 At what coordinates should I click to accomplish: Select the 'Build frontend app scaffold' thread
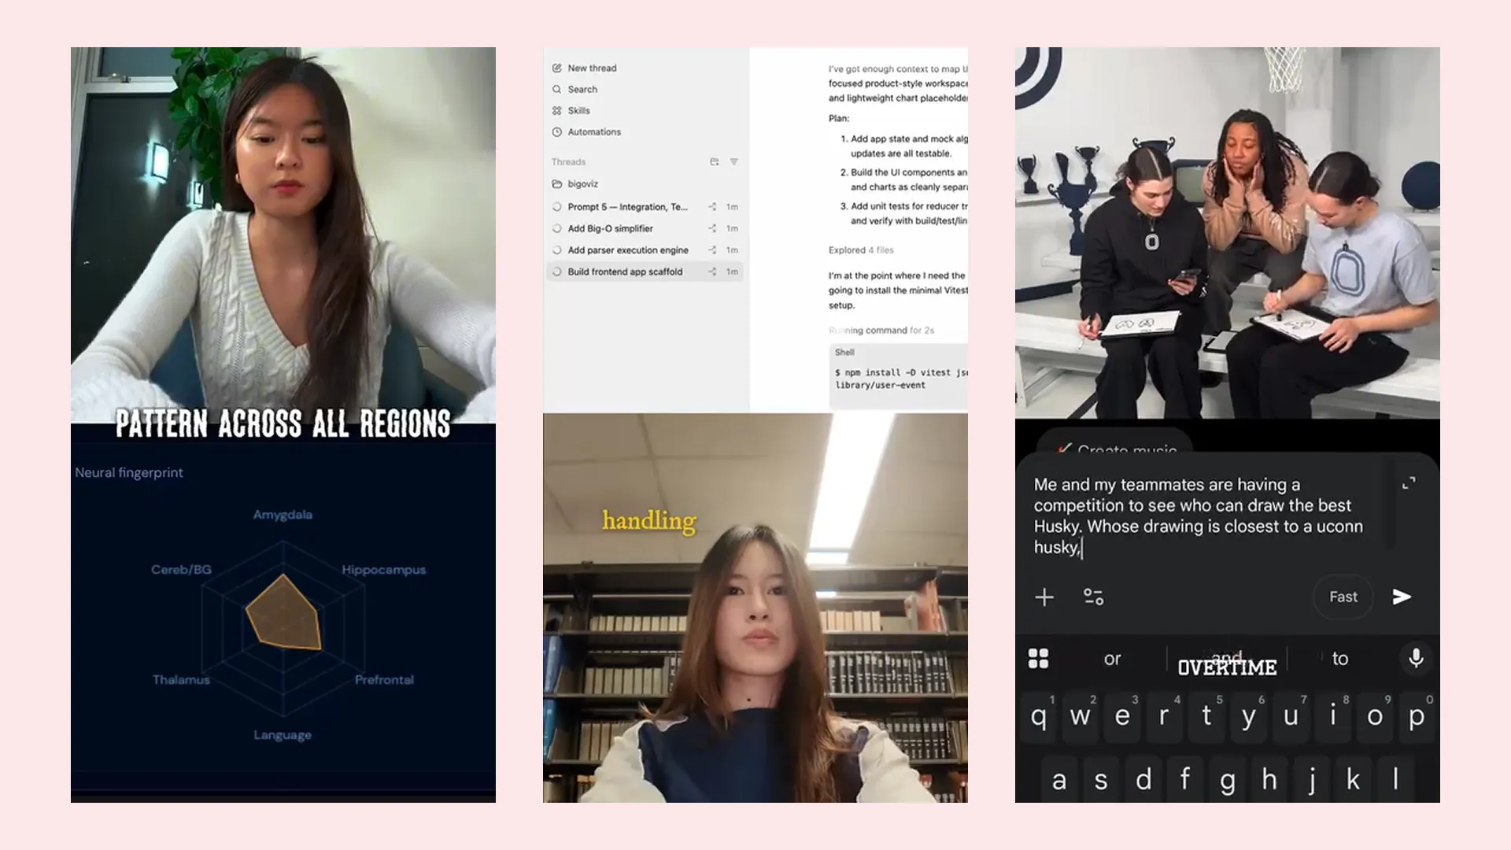click(x=644, y=272)
